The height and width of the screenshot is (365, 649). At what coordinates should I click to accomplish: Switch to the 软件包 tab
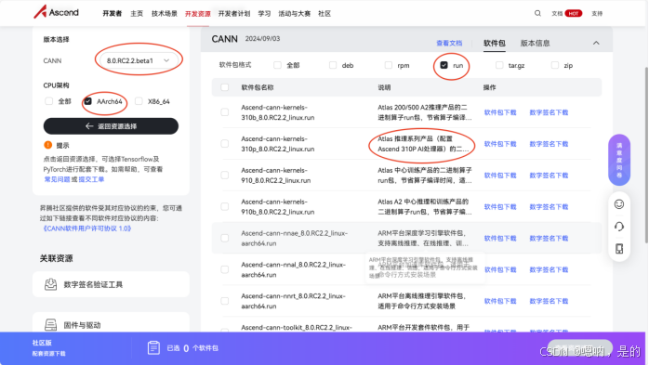(x=495, y=43)
